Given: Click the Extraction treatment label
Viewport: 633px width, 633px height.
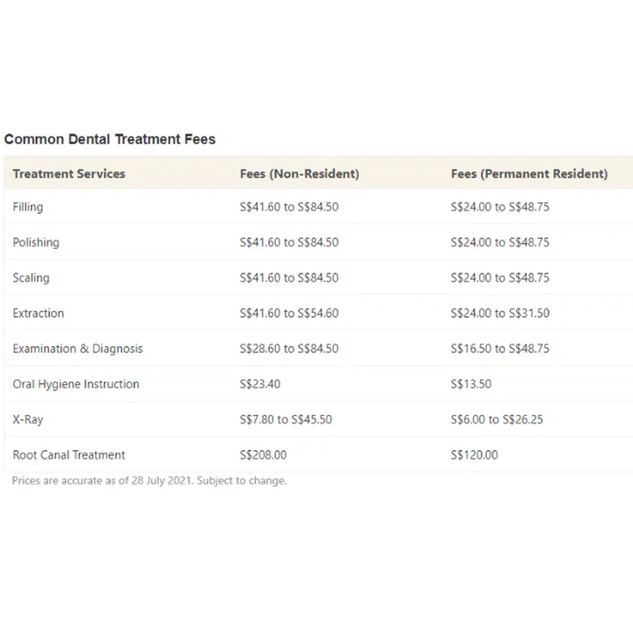Looking at the screenshot, I should pos(39,313).
